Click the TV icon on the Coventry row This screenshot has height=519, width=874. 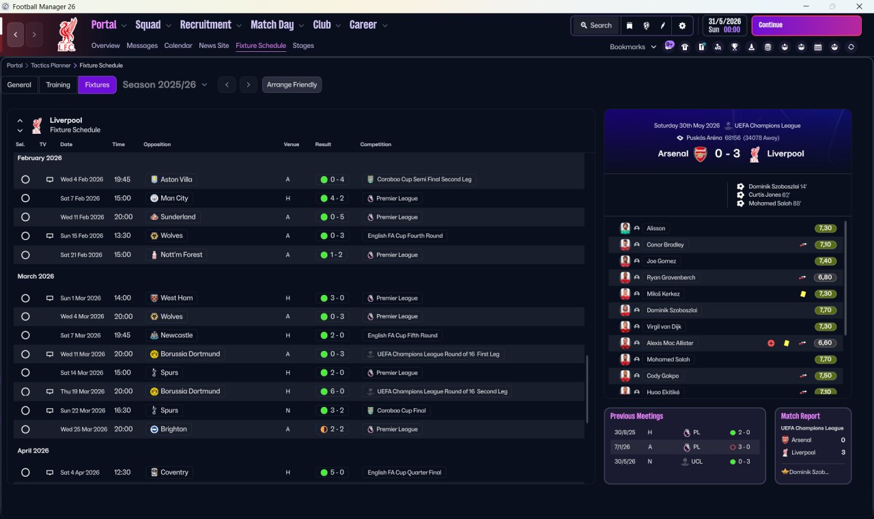click(x=49, y=473)
